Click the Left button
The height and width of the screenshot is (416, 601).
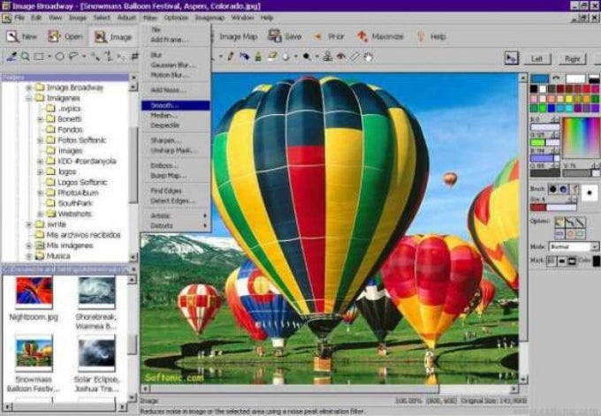536,58
